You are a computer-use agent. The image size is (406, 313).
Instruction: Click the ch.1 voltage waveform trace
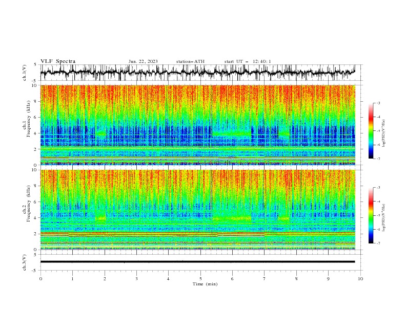[x=197, y=73]
